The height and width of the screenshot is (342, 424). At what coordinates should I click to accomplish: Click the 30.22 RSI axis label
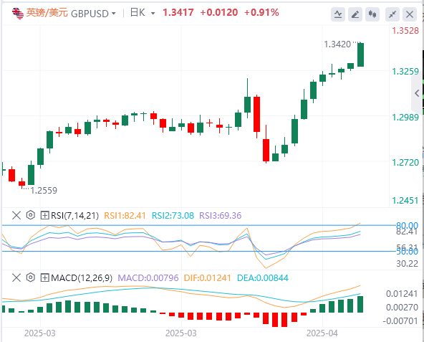point(407,263)
